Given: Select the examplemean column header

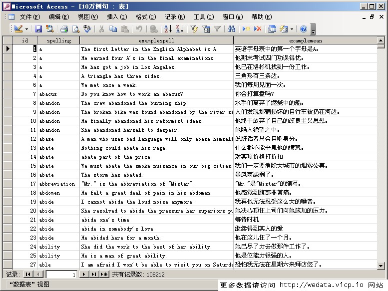Looking at the screenshot, I should point(305,40).
